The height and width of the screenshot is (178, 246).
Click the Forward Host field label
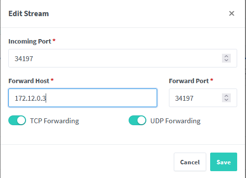coord(29,81)
